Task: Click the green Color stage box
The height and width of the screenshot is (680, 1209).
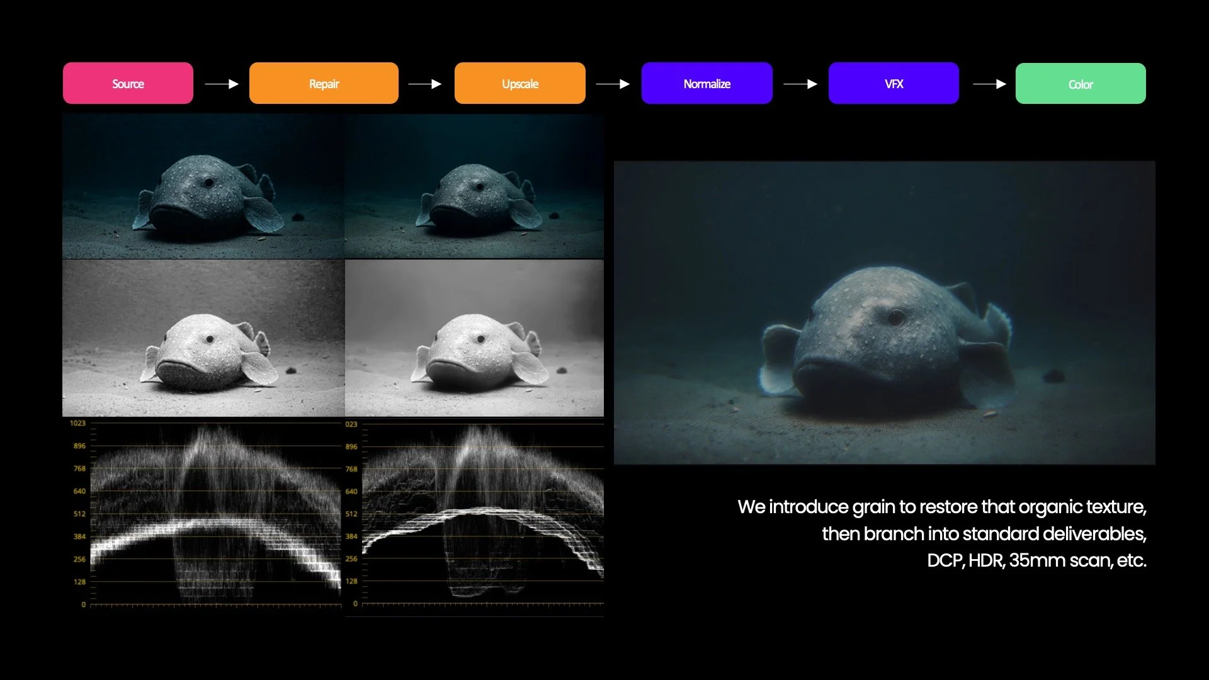Action: [x=1081, y=84]
